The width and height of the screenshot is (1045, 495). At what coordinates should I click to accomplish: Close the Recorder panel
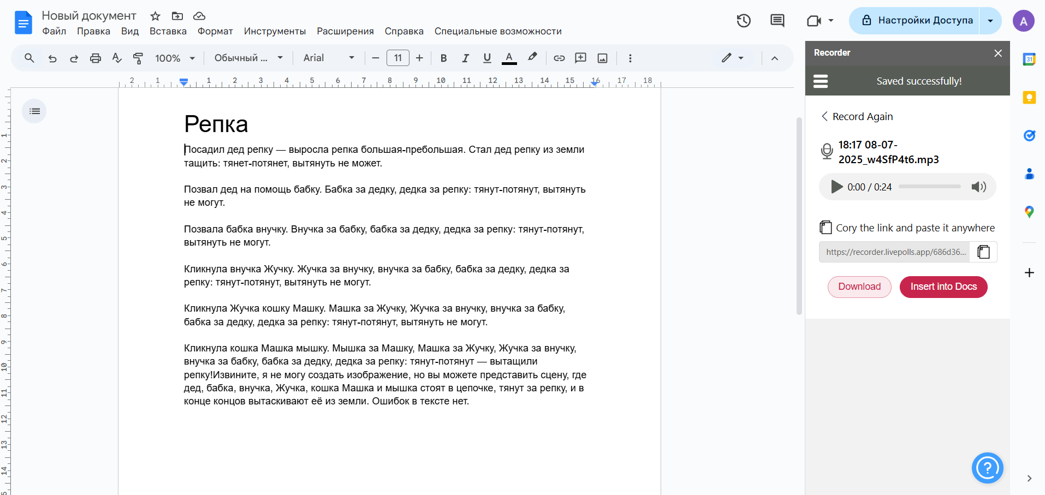[998, 53]
